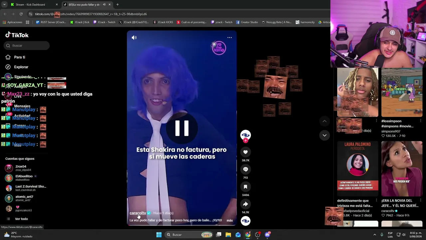This screenshot has height=240, width=426.
Task: Open Outlook from the taskbar
Action: coord(238,235)
